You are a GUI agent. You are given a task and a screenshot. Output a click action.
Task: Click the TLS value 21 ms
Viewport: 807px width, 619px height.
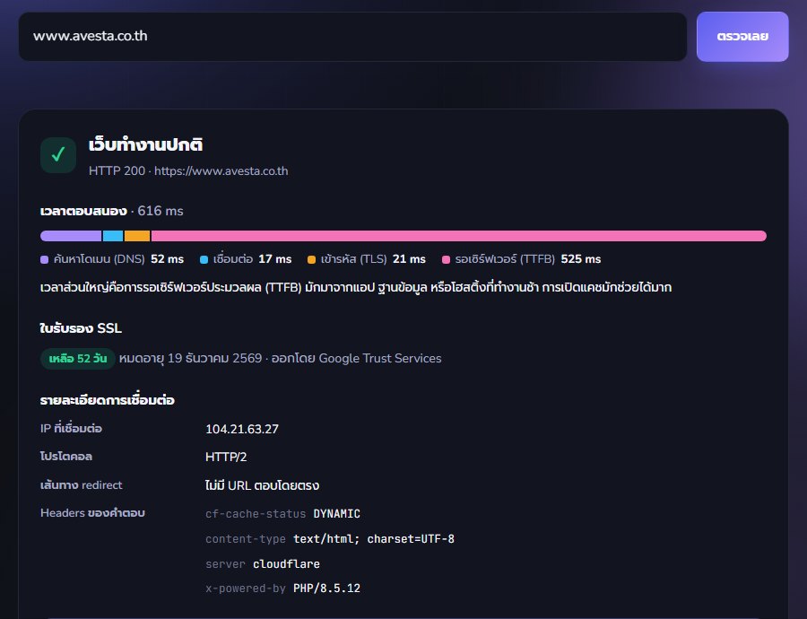click(x=409, y=259)
